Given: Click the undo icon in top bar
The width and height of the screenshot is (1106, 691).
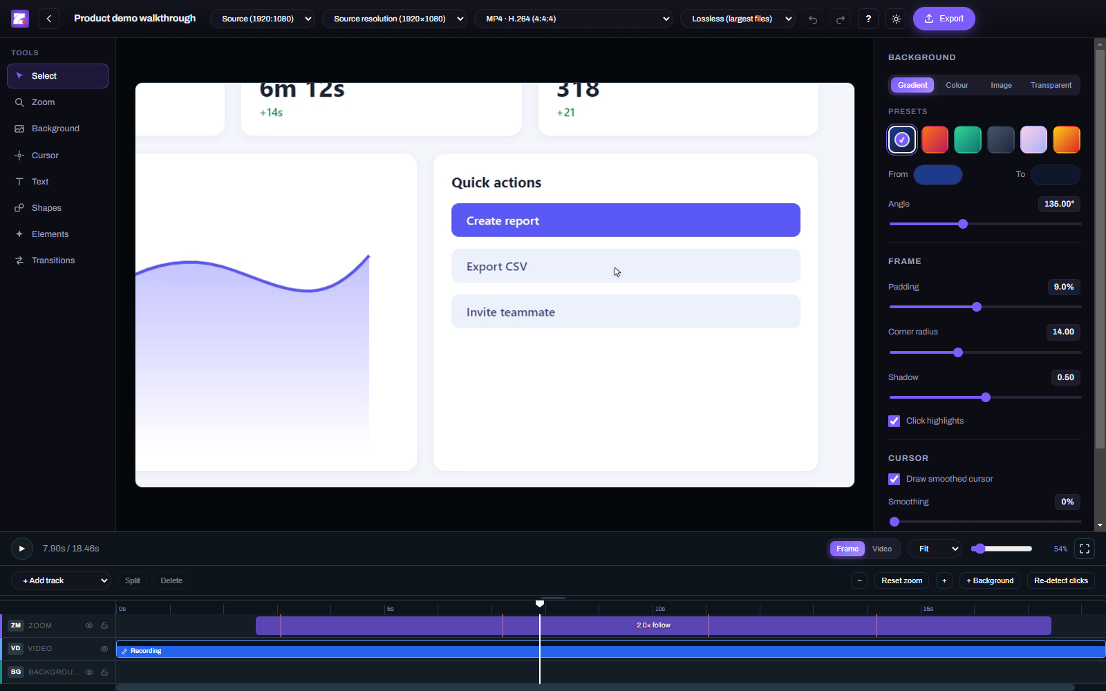Looking at the screenshot, I should point(813,19).
